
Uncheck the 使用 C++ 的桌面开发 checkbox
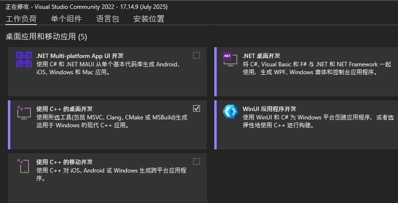197,109
